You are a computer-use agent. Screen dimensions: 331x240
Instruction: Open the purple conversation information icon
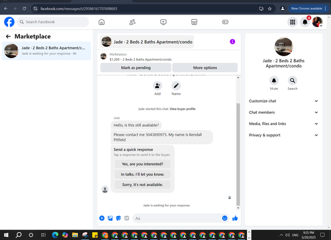232,42
